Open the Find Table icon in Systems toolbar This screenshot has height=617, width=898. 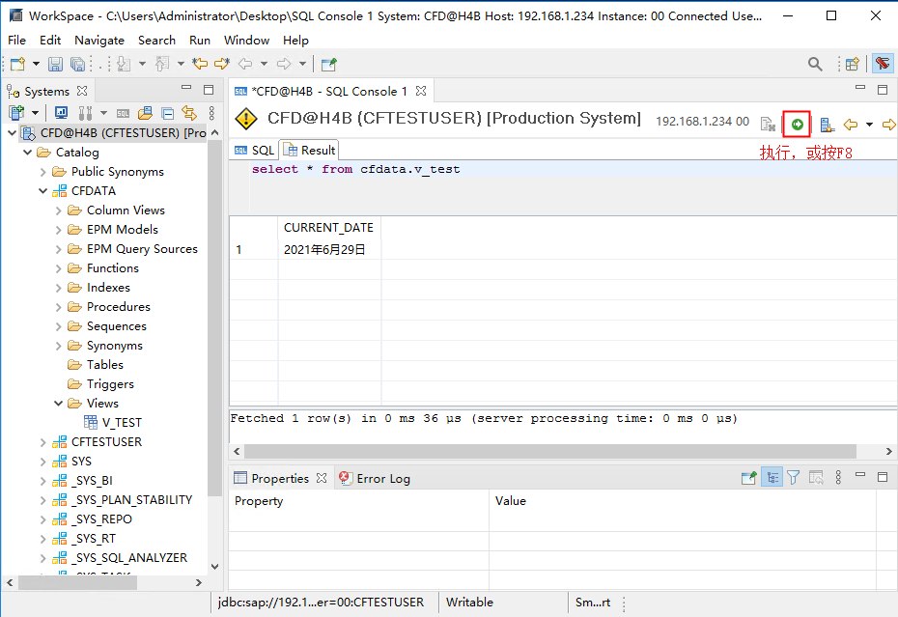[145, 113]
